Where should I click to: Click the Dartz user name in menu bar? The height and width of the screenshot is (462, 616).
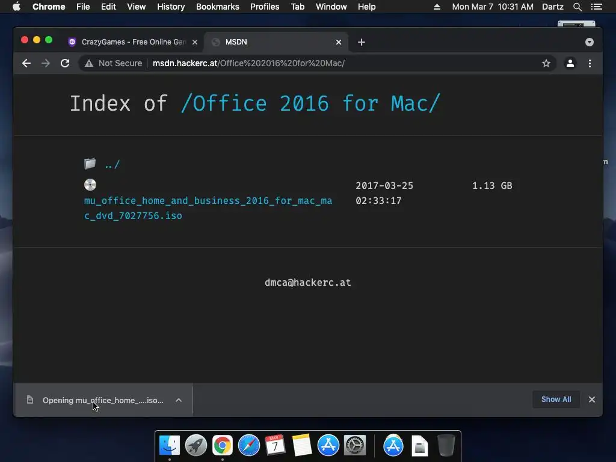552,7
